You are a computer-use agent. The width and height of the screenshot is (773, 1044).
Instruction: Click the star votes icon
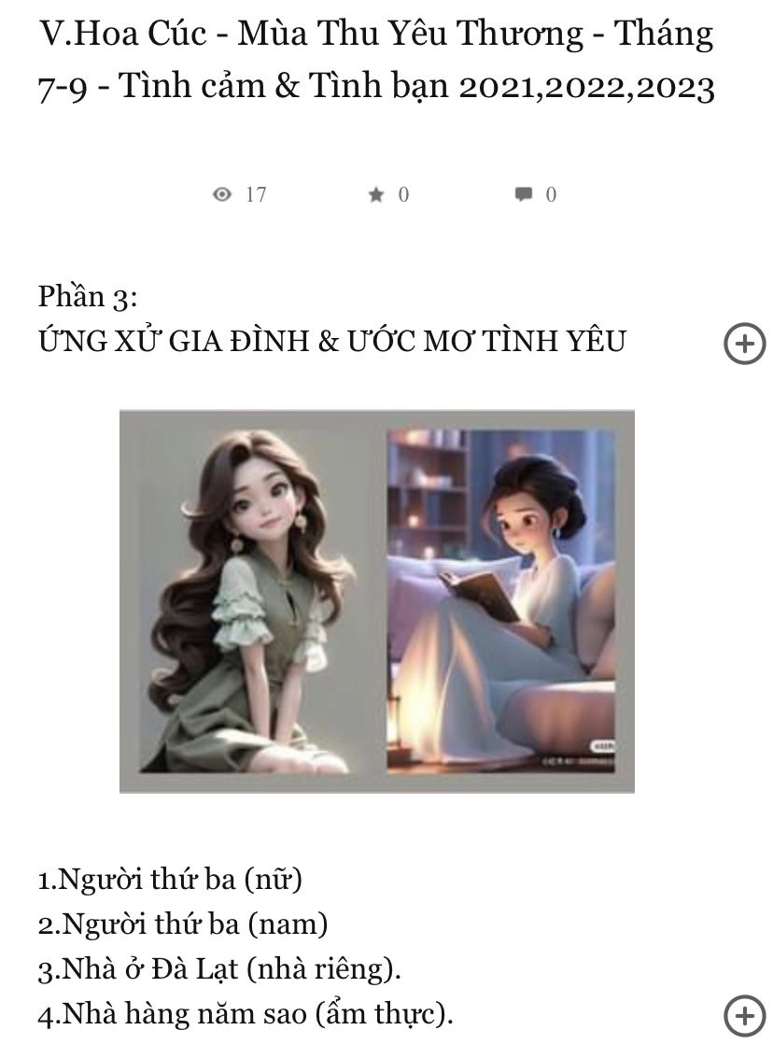[x=376, y=193]
